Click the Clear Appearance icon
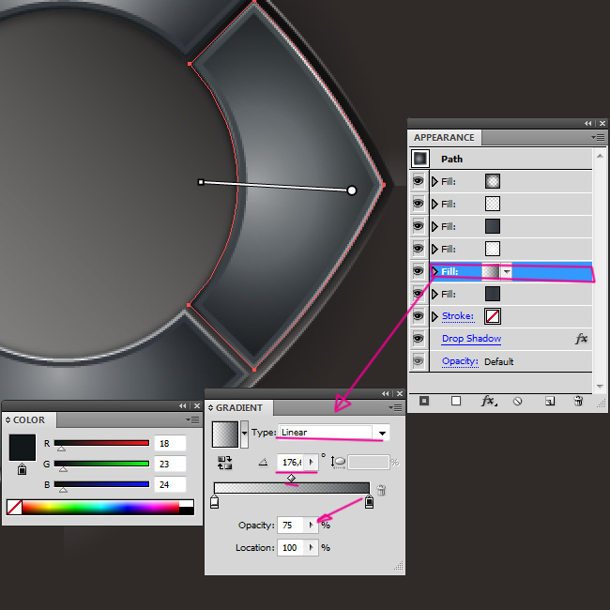610x610 pixels. click(517, 401)
